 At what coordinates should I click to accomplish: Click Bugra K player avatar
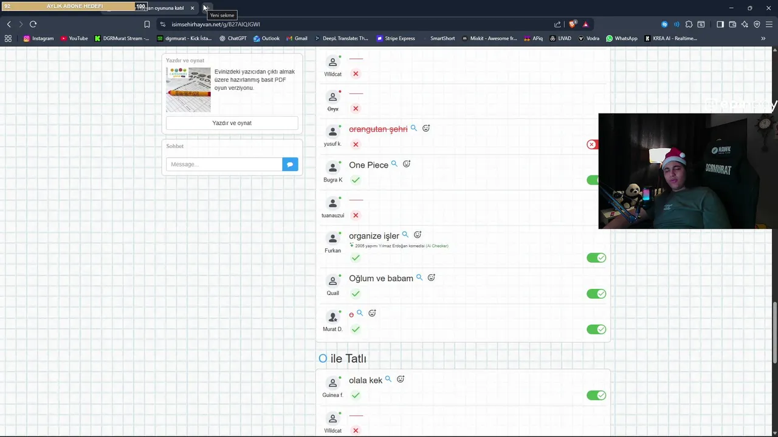click(x=332, y=168)
